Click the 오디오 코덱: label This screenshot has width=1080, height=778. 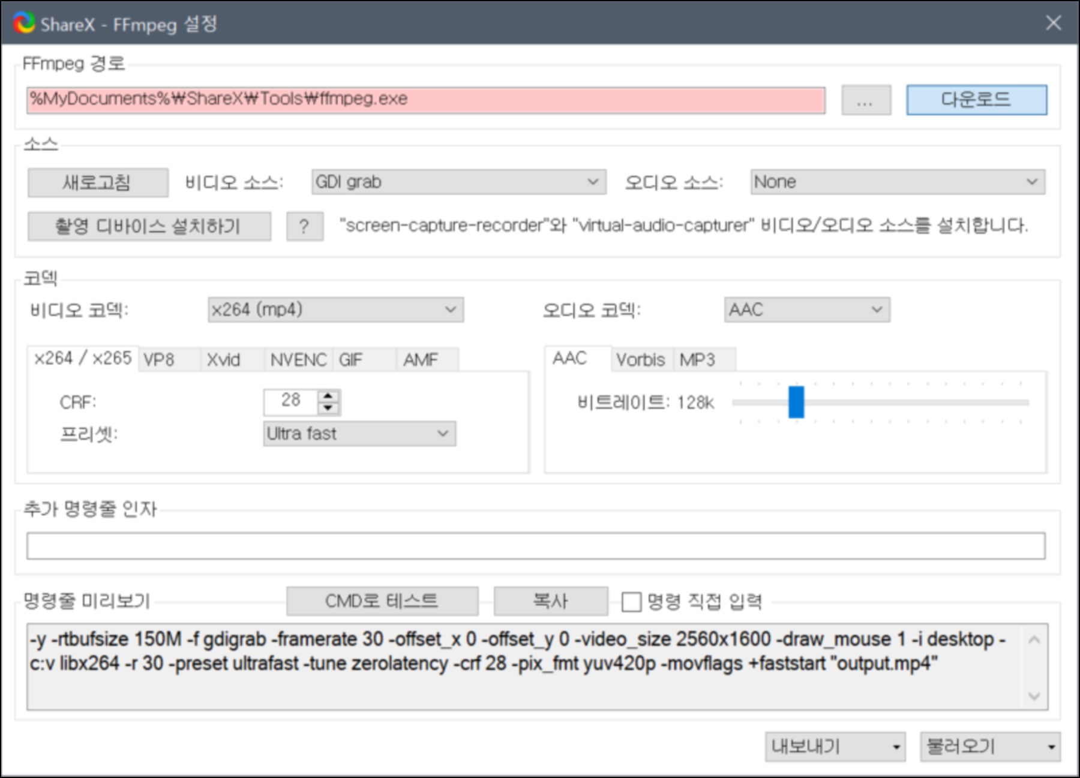[x=592, y=310]
